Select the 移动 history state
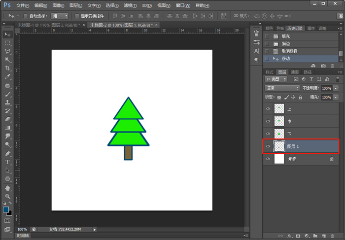 (301, 59)
